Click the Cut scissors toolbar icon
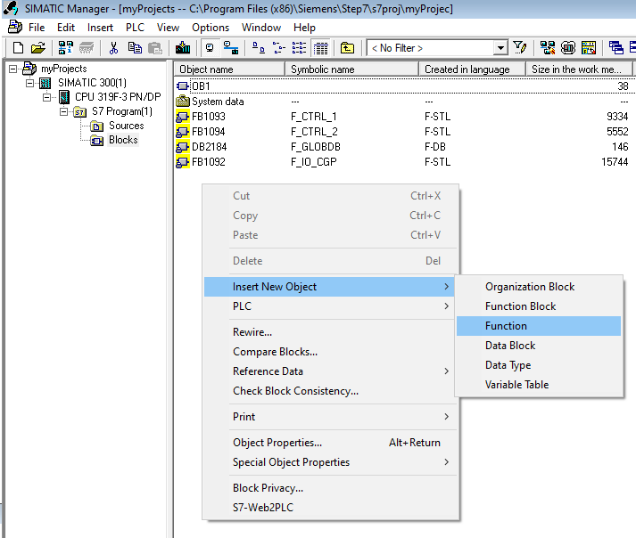This screenshot has width=636, height=538. 113,48
